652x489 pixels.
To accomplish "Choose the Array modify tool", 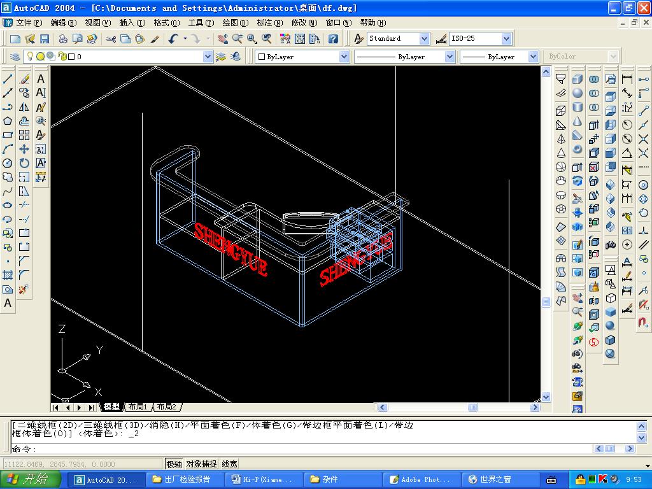I will click(x=24, y=135).
